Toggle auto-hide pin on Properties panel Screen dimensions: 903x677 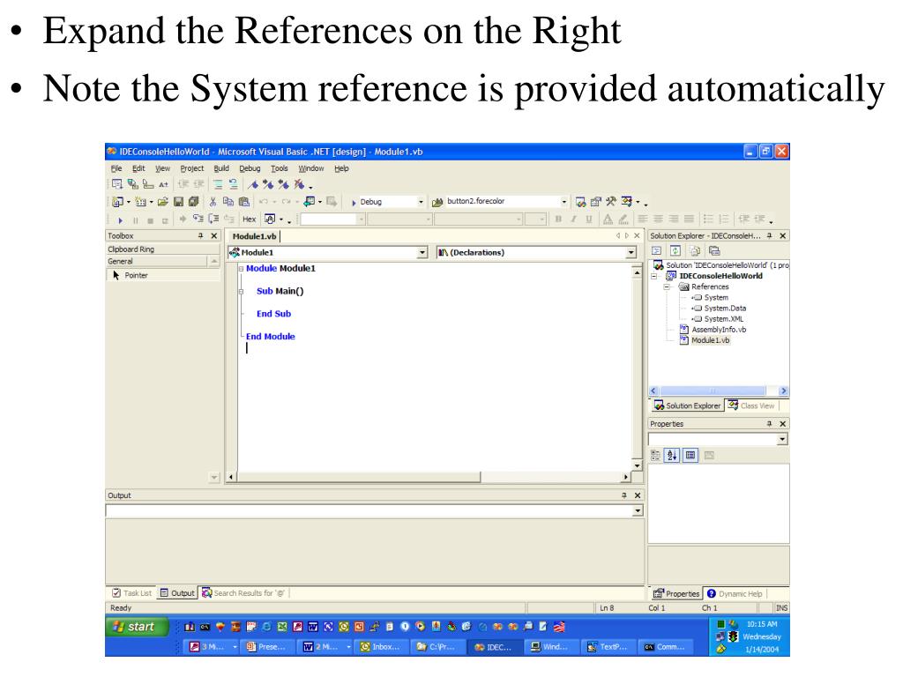coord(769,424)
